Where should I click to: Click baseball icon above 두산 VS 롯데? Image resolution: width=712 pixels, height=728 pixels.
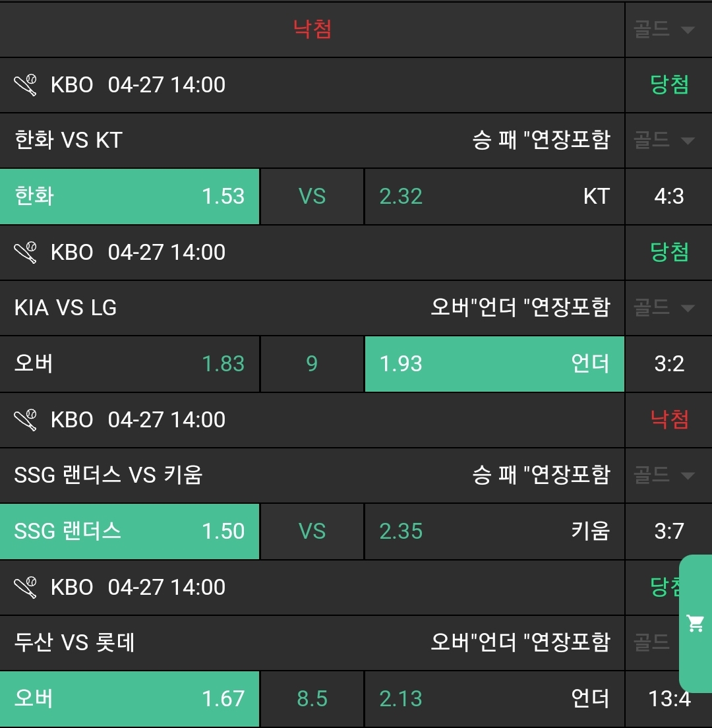(x=26, y=588)
